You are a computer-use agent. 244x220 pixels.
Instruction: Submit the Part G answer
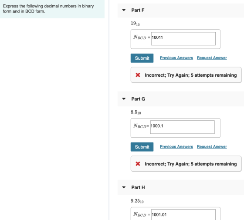pyautogui.click(x=142, y=147)
